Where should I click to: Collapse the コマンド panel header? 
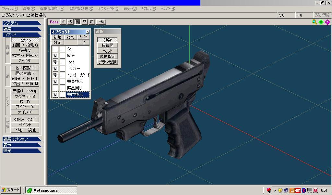click(22, 34)
